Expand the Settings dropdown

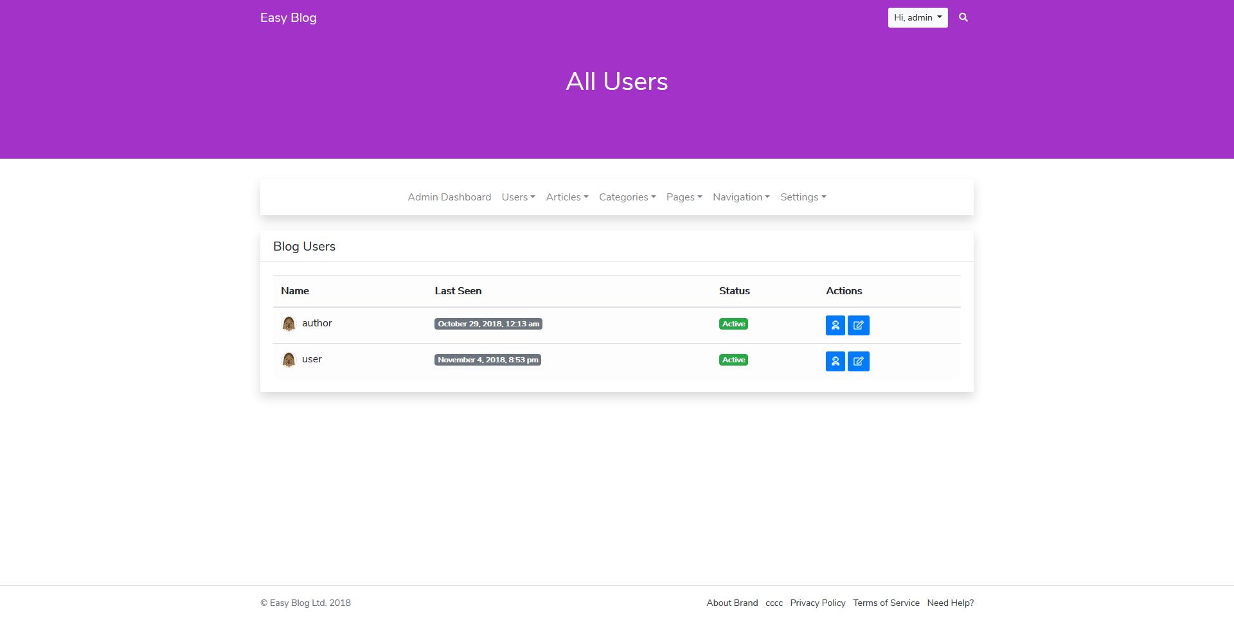click(x=803, y=197)
